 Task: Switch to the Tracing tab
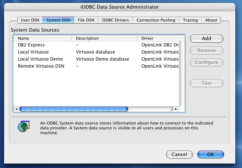click(190, 20)
